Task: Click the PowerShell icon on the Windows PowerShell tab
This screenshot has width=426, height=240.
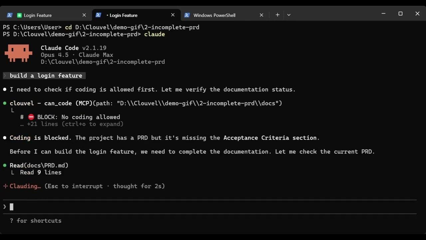Action: (x=187, y=15)
